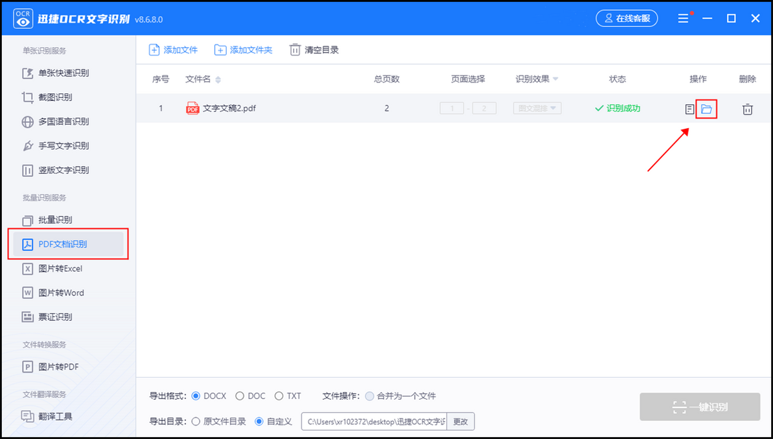Open the 图文混排 dropdown for 文字文稿2.pdf
The width and height of the screenshot is (773, 439).
pyautogui.click(x=537, y=108)
